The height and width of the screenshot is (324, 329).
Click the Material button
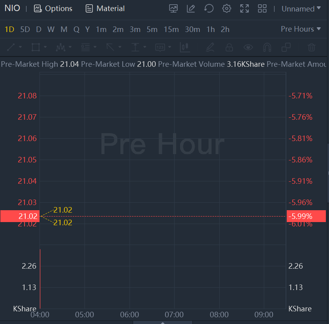click(105, 8)
